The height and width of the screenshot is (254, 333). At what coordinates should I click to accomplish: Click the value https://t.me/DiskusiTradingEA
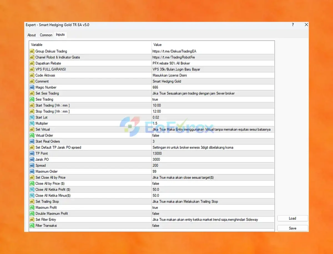click(174, 51)
